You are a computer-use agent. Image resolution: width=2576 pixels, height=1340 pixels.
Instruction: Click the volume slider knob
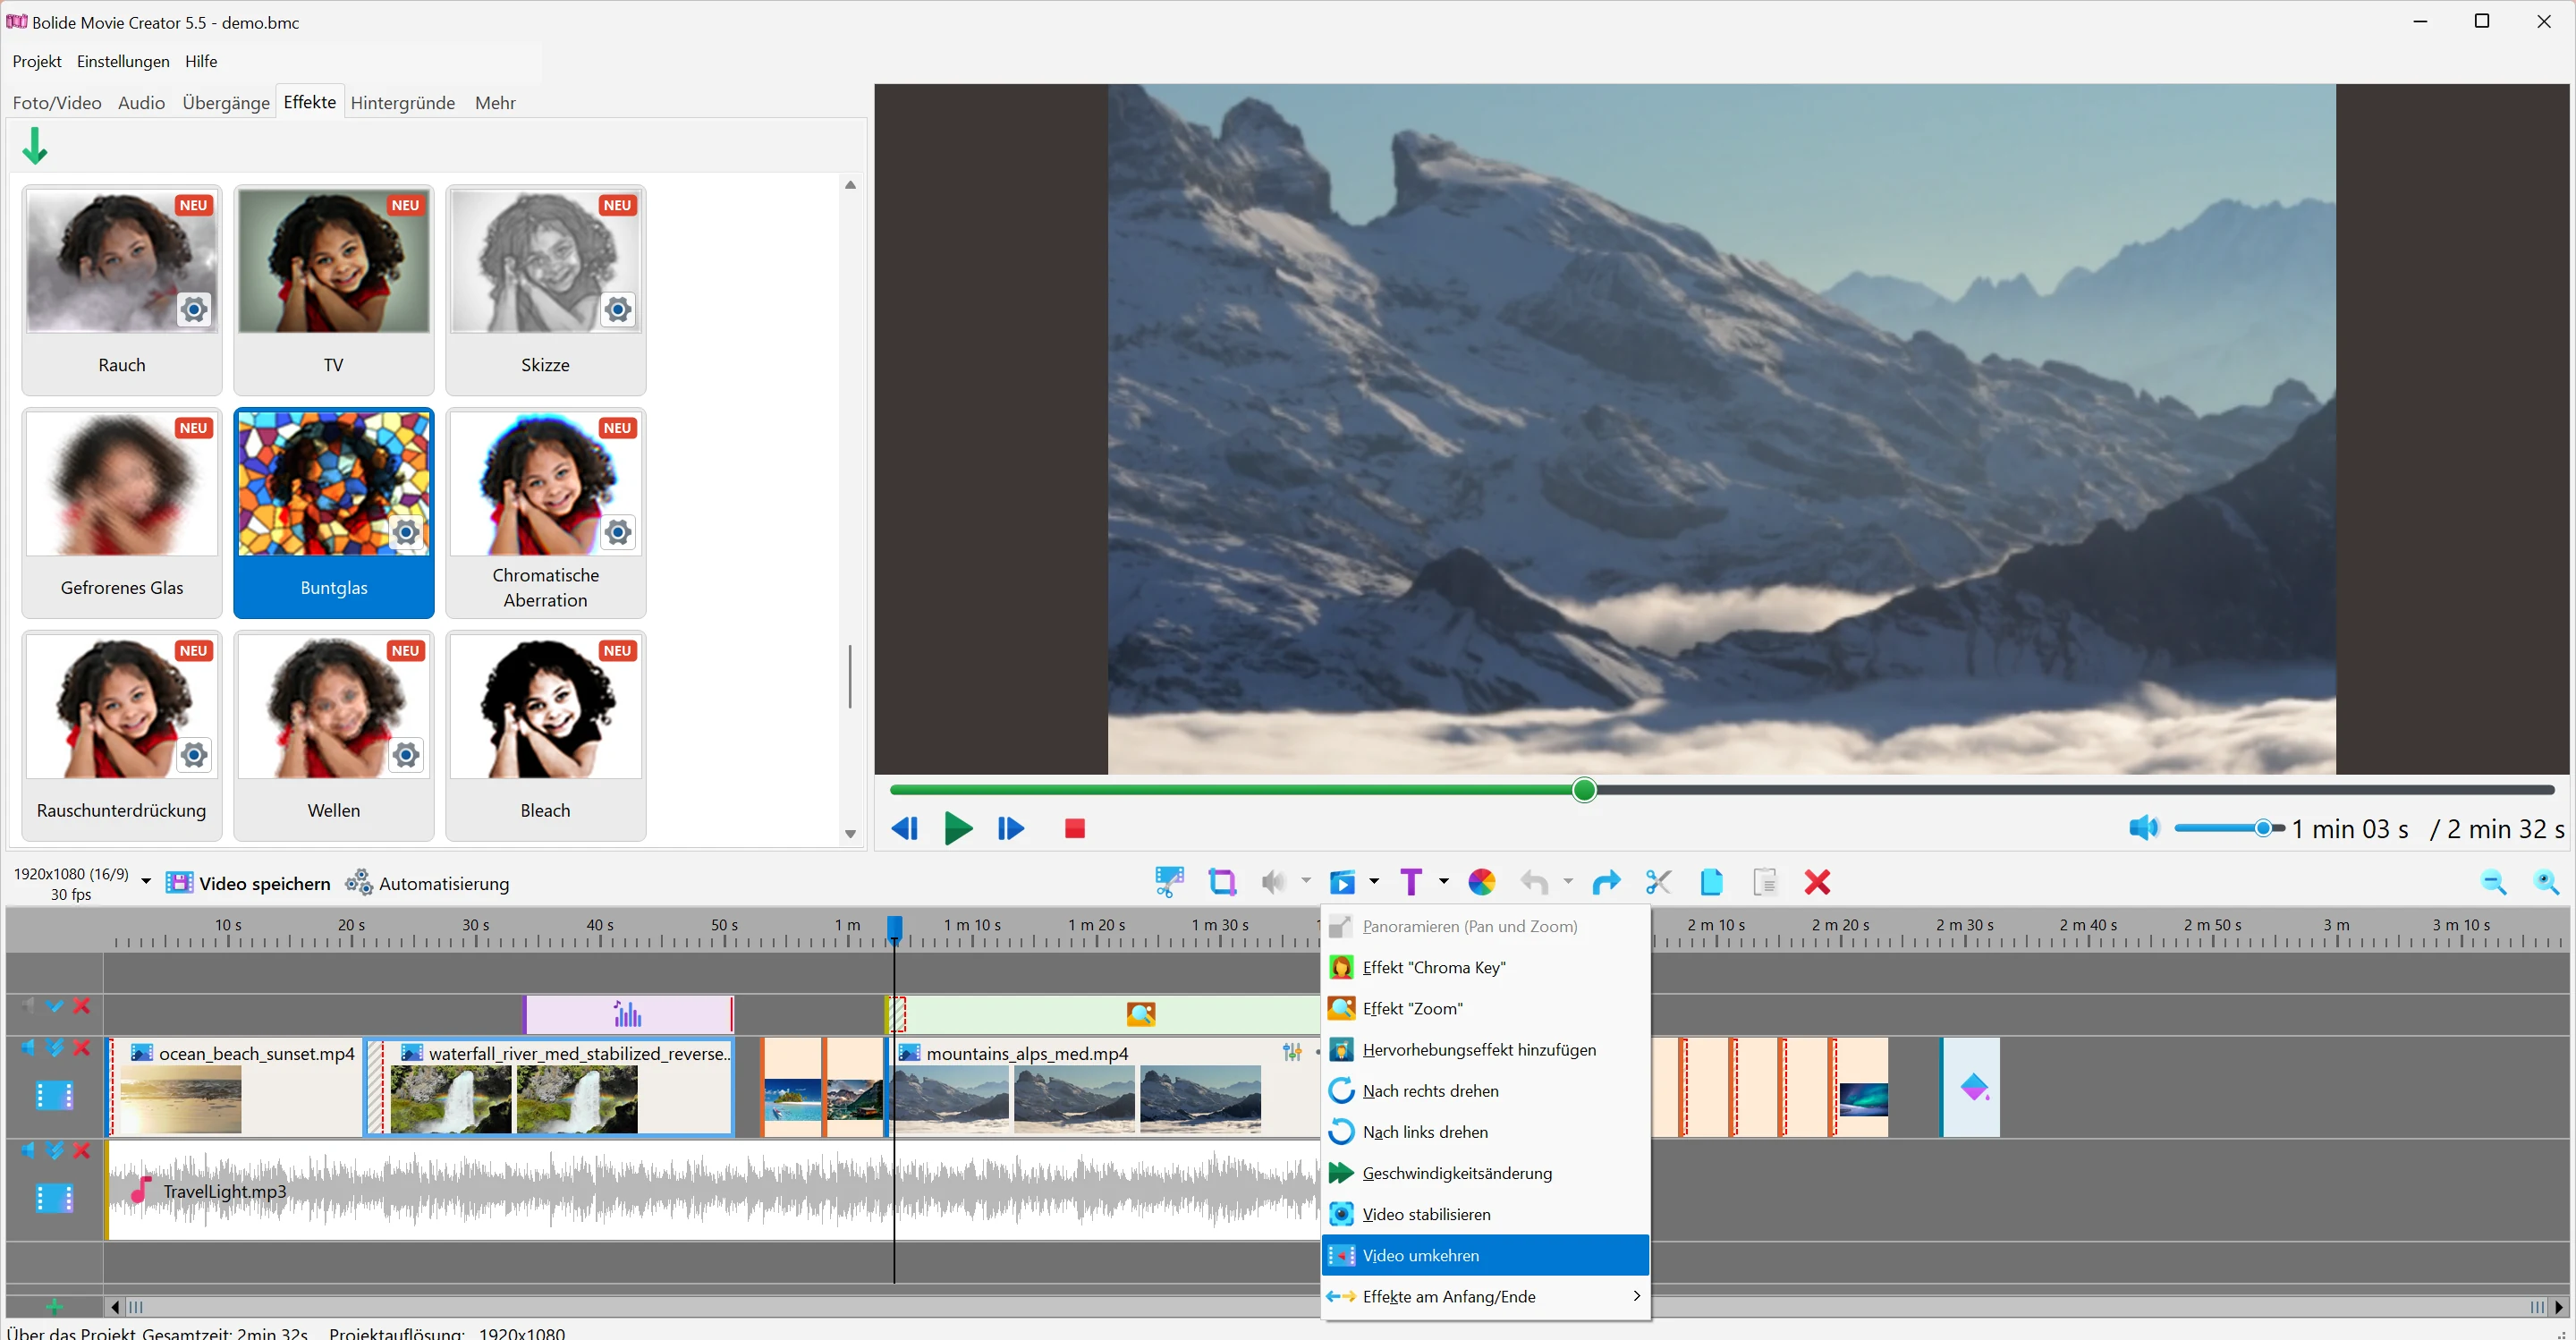click(2264, 828)
